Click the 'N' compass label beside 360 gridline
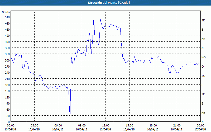This screenshot has height=132, width=211. click(x=203, y=48)
